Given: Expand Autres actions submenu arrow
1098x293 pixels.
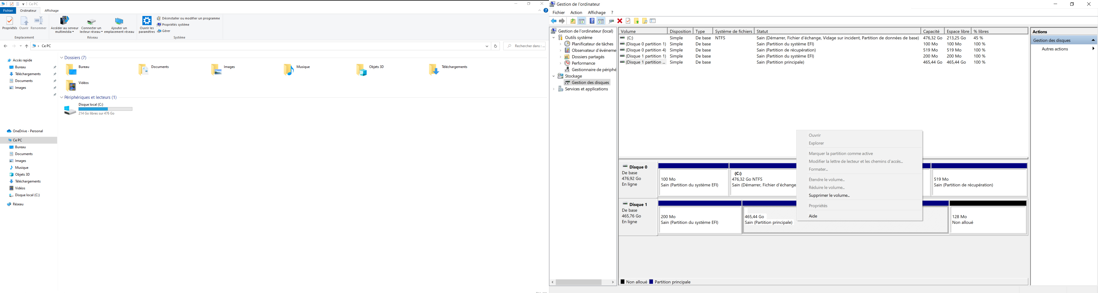Looking at the screenshot, I should pos(1093,49).
